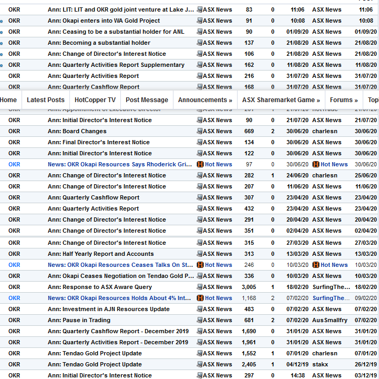Click ASX News icon beside Final Director's Interest Notice

(199, 142)
